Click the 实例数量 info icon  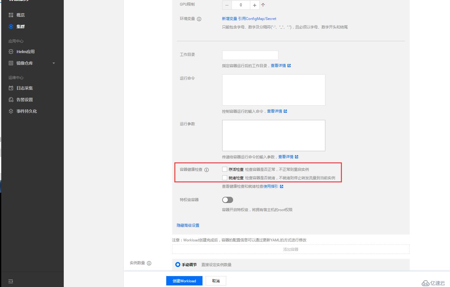click(x=149, y=263)
